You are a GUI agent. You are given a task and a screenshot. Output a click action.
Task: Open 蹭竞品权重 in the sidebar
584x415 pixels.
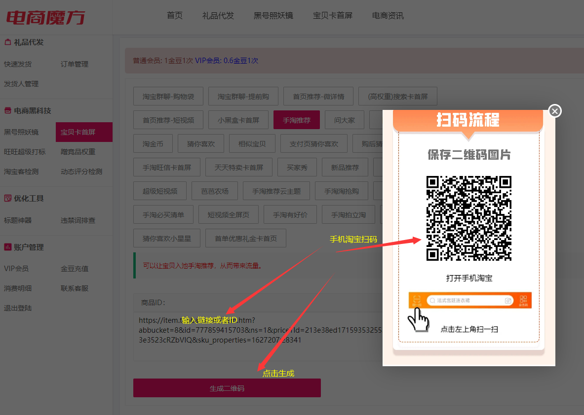[78, 152]
